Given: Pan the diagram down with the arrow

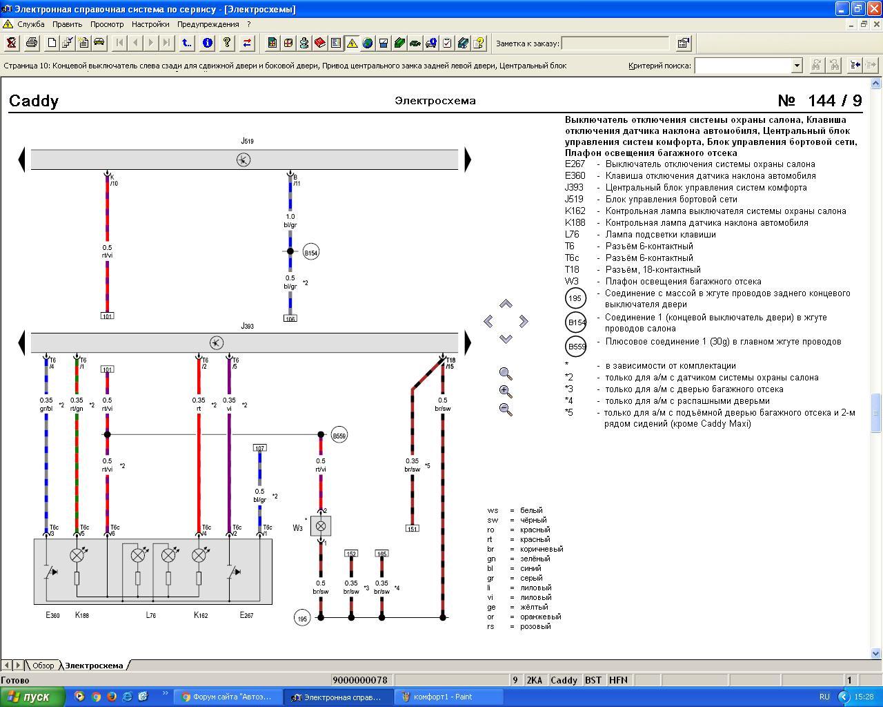Looking at the screenshot, I should [506, 338].
